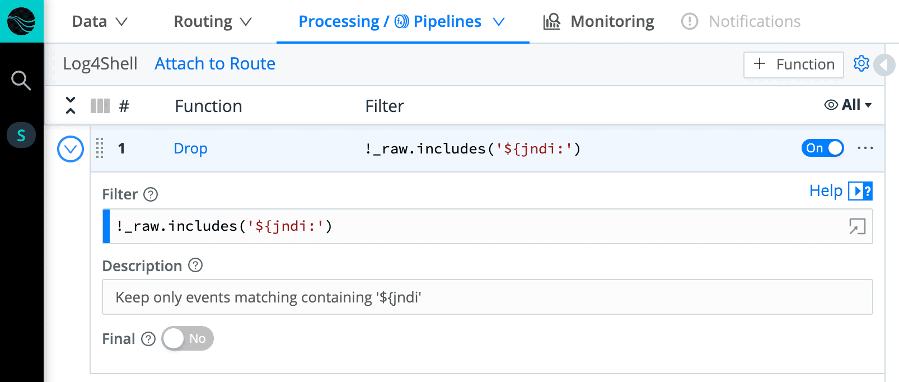Open pipeline settings gear icon
The height and width of the screenshot is (382, 899).
click(x=861, y=64)
